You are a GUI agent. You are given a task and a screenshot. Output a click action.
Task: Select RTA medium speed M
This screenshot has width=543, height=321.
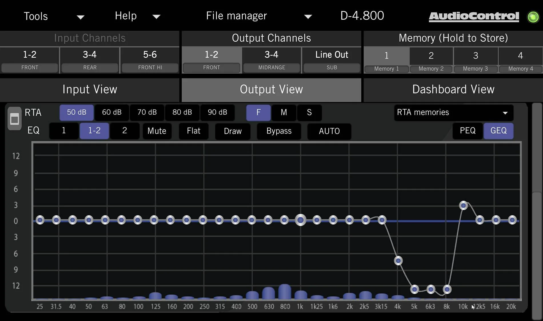(284, 112)
